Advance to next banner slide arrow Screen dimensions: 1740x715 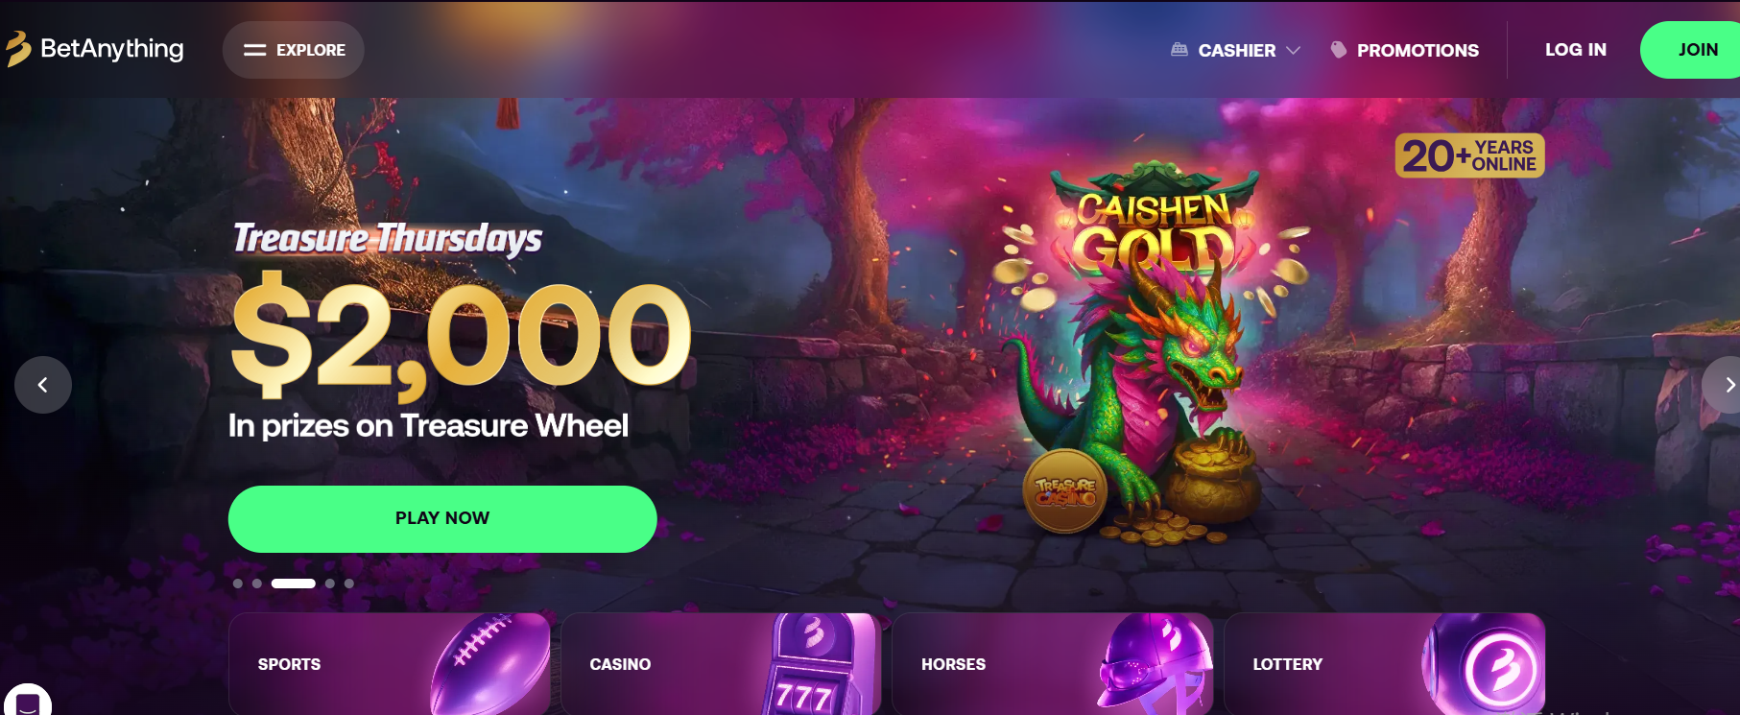1724,385
